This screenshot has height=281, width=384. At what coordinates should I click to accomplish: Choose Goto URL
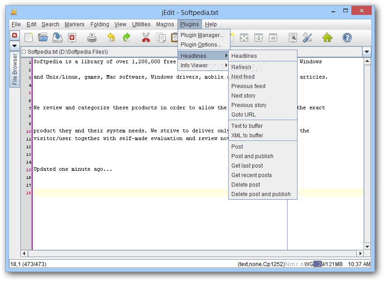263,115
